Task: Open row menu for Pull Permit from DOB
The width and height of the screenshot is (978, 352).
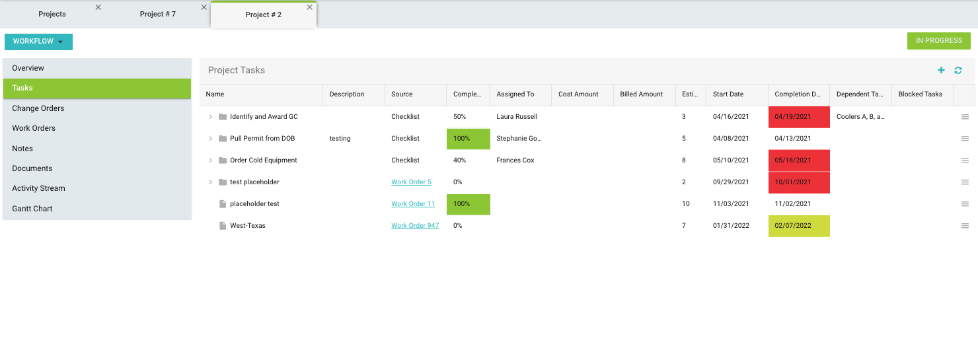Action: point(964,139)
